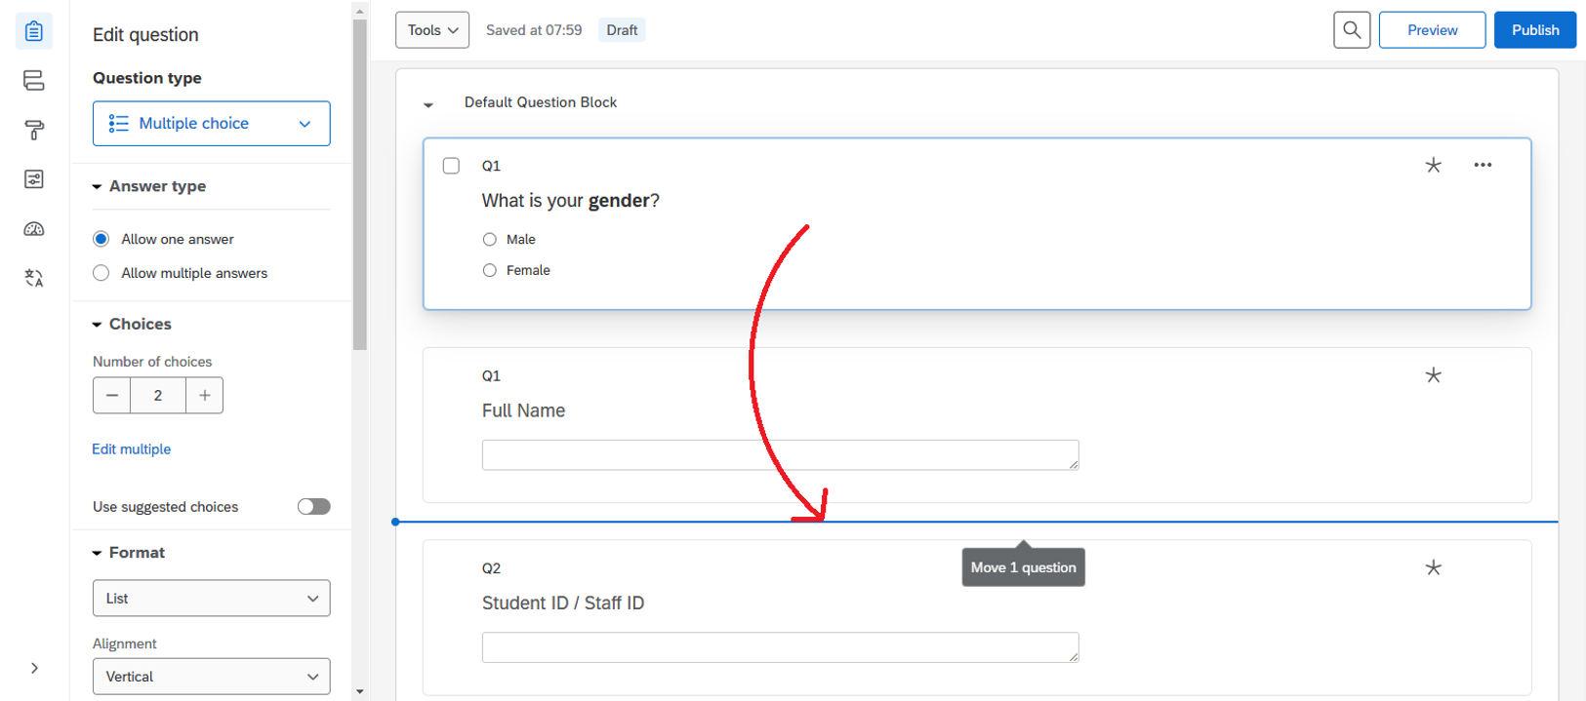Tick the checkbox beside the gender question
The width and height of the screenshot is (1586, 701).
tap(451, 166)
